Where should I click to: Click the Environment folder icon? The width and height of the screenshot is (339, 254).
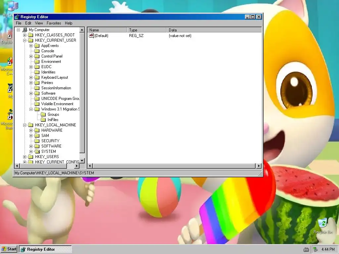pyautogui.click(x=37, y=62)
